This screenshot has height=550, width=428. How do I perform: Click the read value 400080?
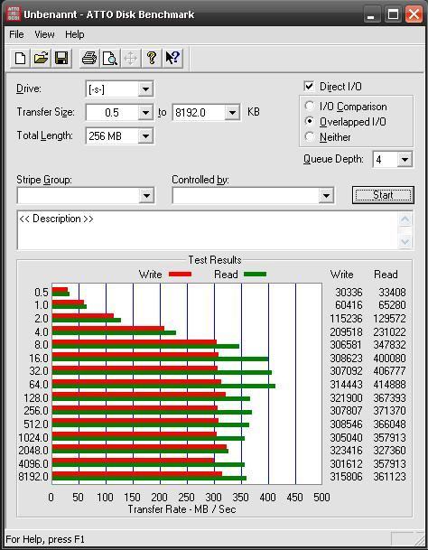[x=390, y=359]
